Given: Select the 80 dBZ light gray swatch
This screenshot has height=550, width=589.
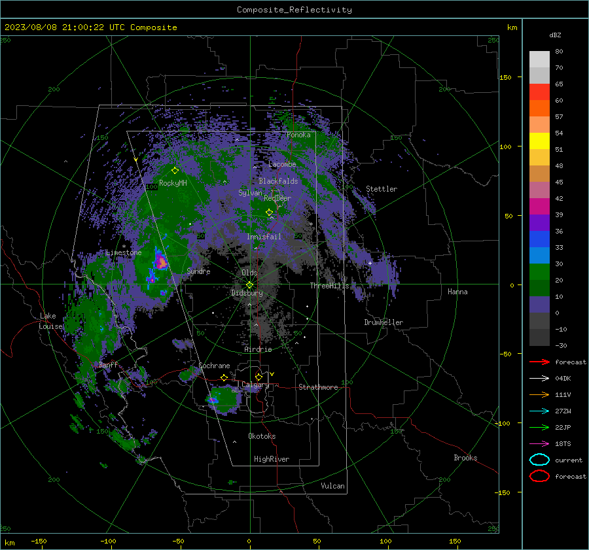Looking at the screenshot, I should click(x=539, y=60).
